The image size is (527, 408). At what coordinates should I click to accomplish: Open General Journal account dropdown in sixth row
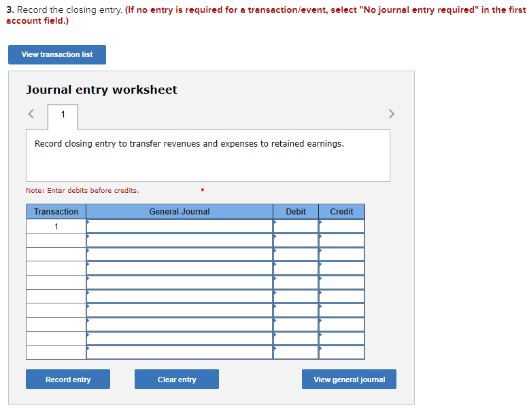180,296
